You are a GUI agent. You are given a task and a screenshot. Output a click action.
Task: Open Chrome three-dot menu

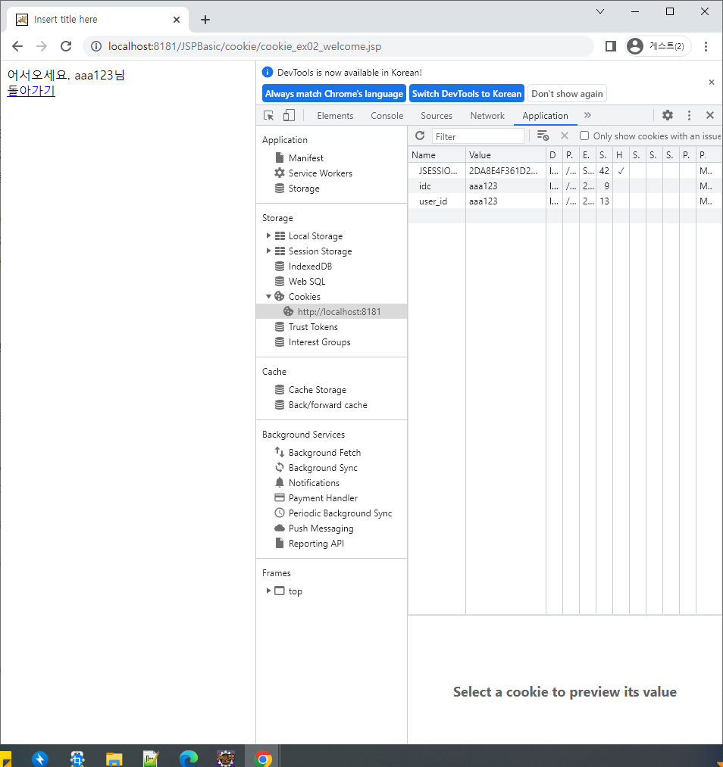pyautogui.click(x=706, y=46)
